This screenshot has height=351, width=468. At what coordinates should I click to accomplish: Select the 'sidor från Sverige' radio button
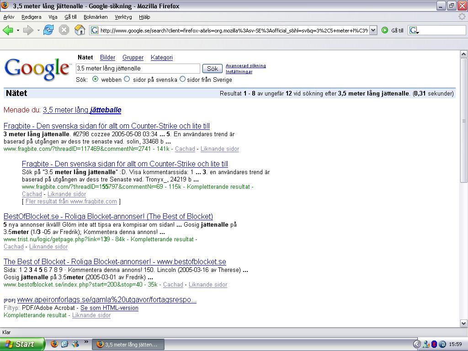182,79
